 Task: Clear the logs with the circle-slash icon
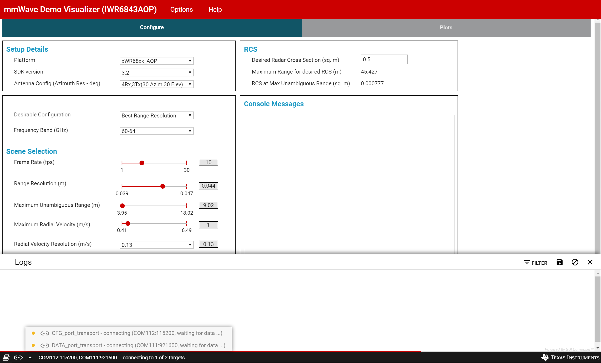pos(575,262)
